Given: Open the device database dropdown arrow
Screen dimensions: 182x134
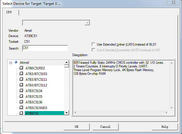Looking at the screenshot, I should tap(87, 23).
